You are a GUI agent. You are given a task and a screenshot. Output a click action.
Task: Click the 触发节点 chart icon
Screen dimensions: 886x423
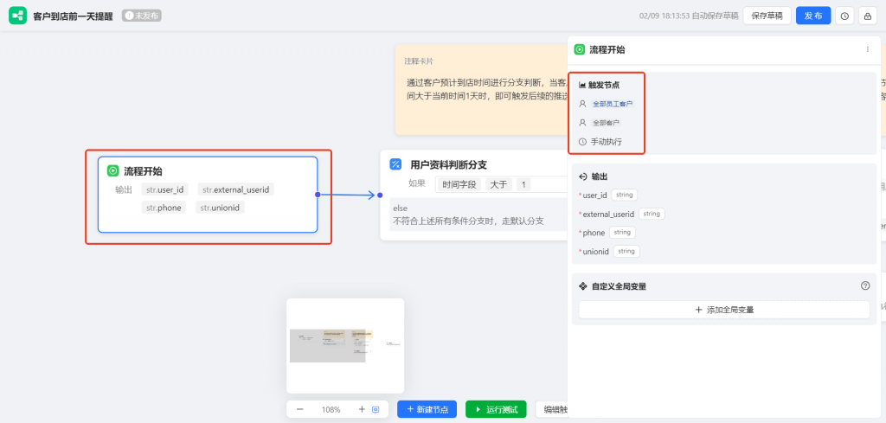pos(582,86)
